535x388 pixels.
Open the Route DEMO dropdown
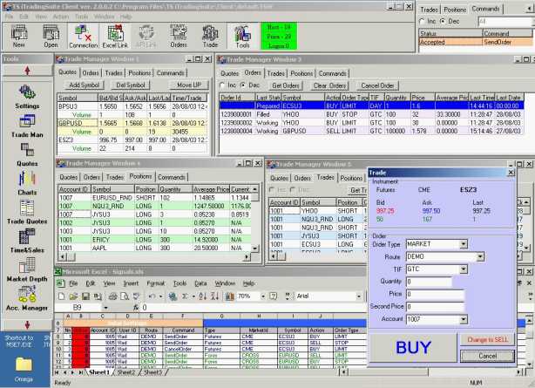(x=479, y=257)
